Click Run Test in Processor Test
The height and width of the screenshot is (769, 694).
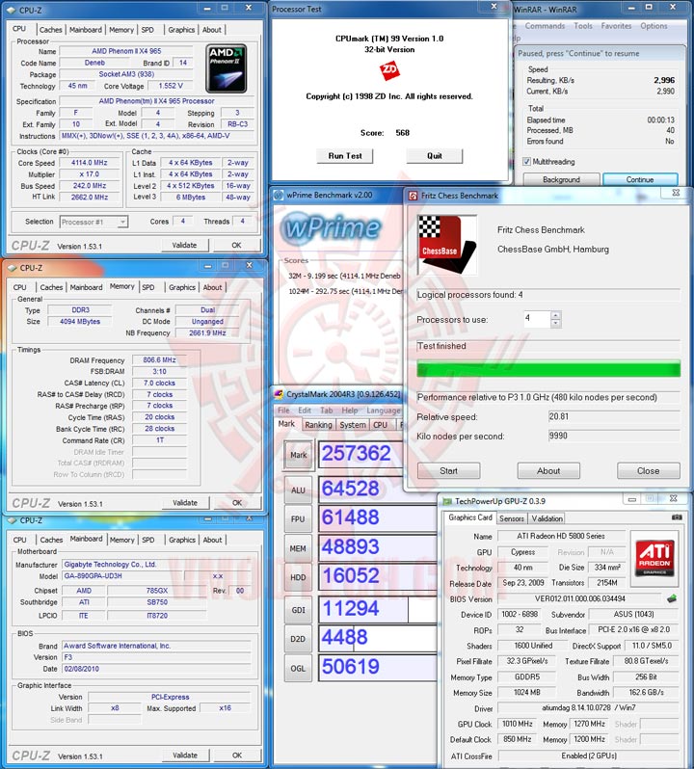coord(345,156)
